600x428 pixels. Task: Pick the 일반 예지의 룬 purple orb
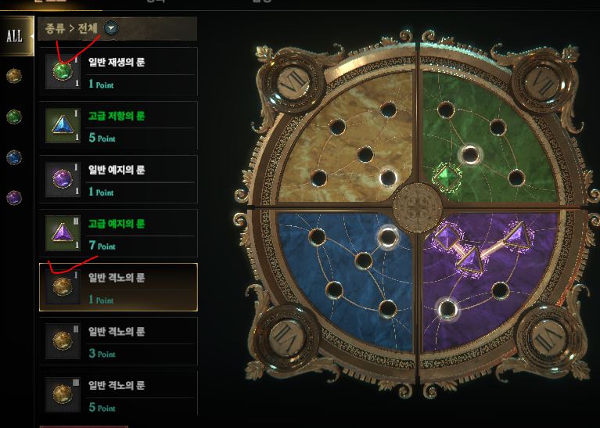pos(63,179)
